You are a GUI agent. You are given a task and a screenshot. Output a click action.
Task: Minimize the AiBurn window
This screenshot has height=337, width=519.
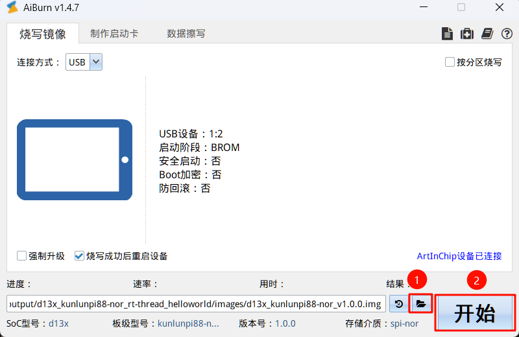click(424, 7)
